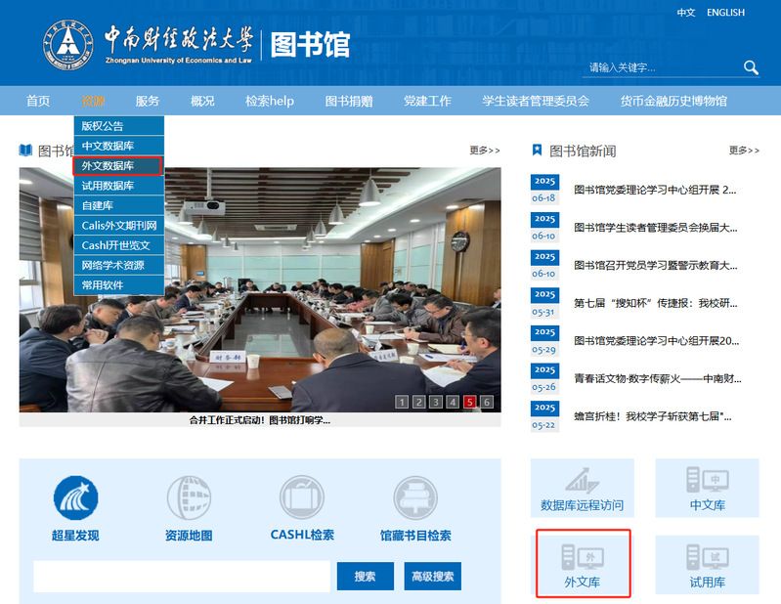Screen dimensions: 781x604
Task: Switch language to ENGLISH
Action: [725, 13]
